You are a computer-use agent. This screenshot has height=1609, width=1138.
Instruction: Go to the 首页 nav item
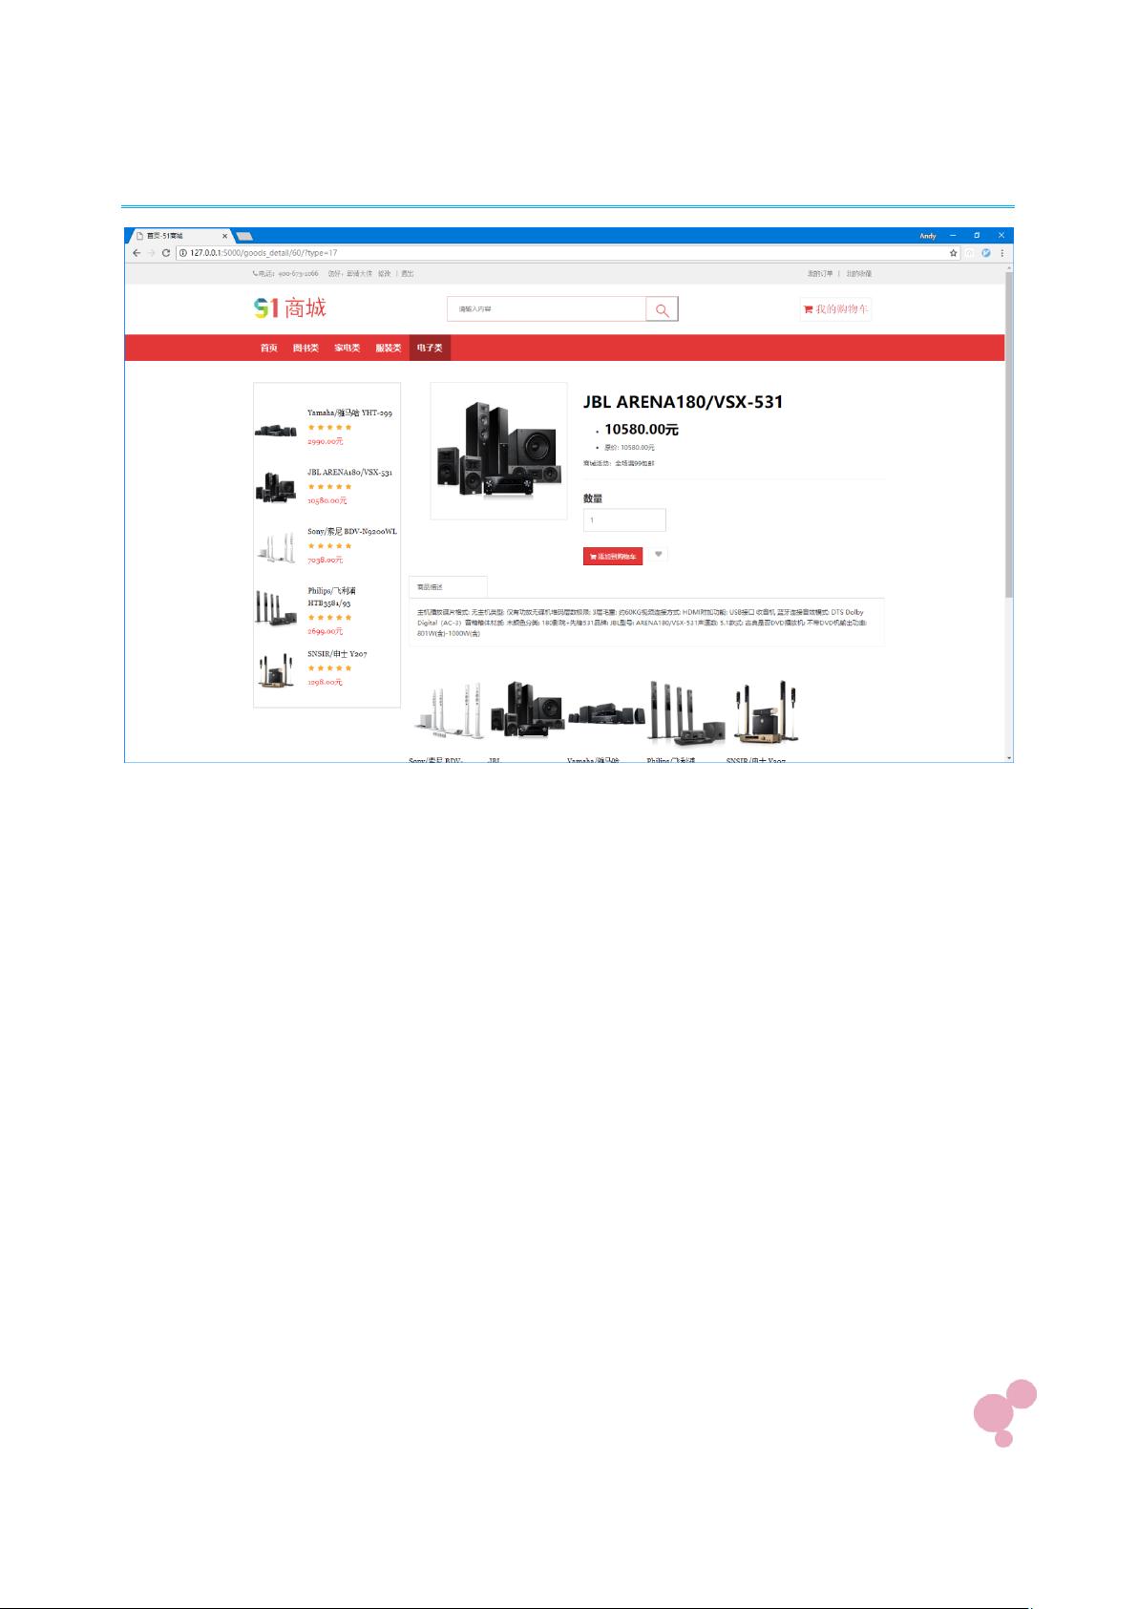pyautogui.click(x=269, y=349)
